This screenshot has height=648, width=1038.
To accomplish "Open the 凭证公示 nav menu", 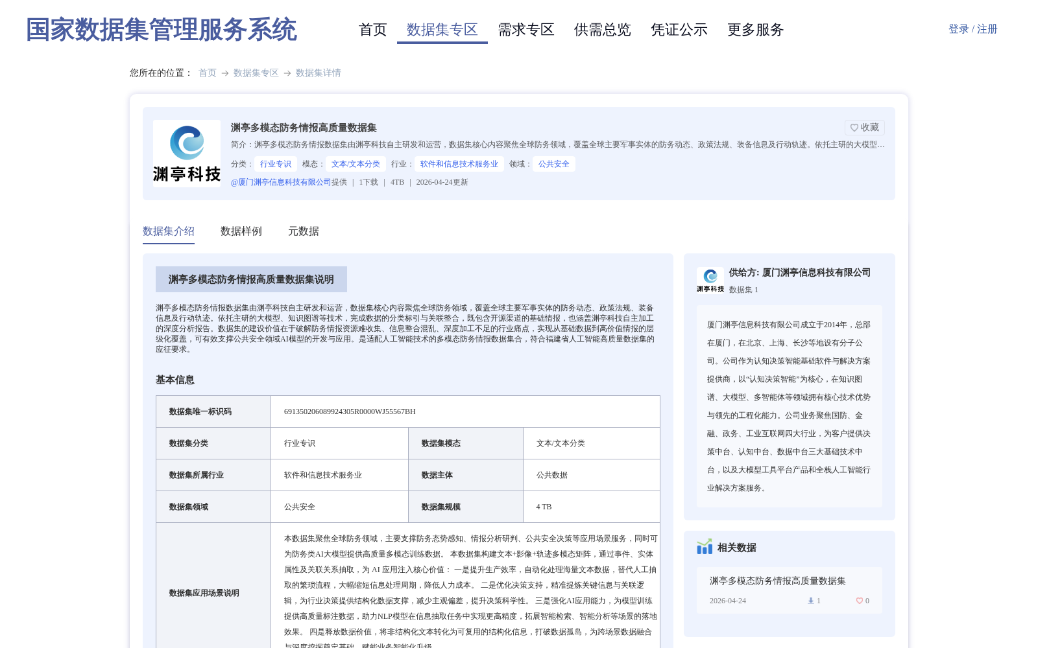I will [679, 30].
